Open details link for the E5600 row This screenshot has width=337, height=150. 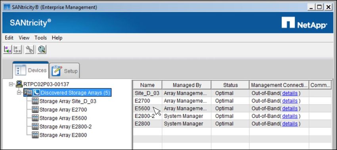290,108
